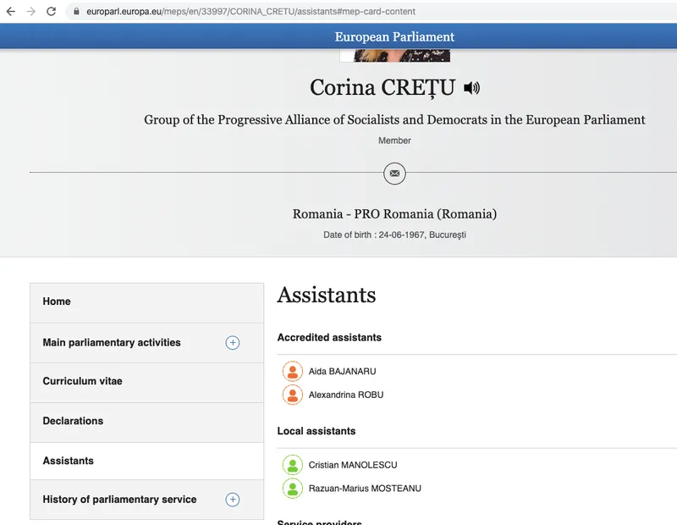Play name pronunciation via the speaker icon
677x525 pixels.
point(471,88)
